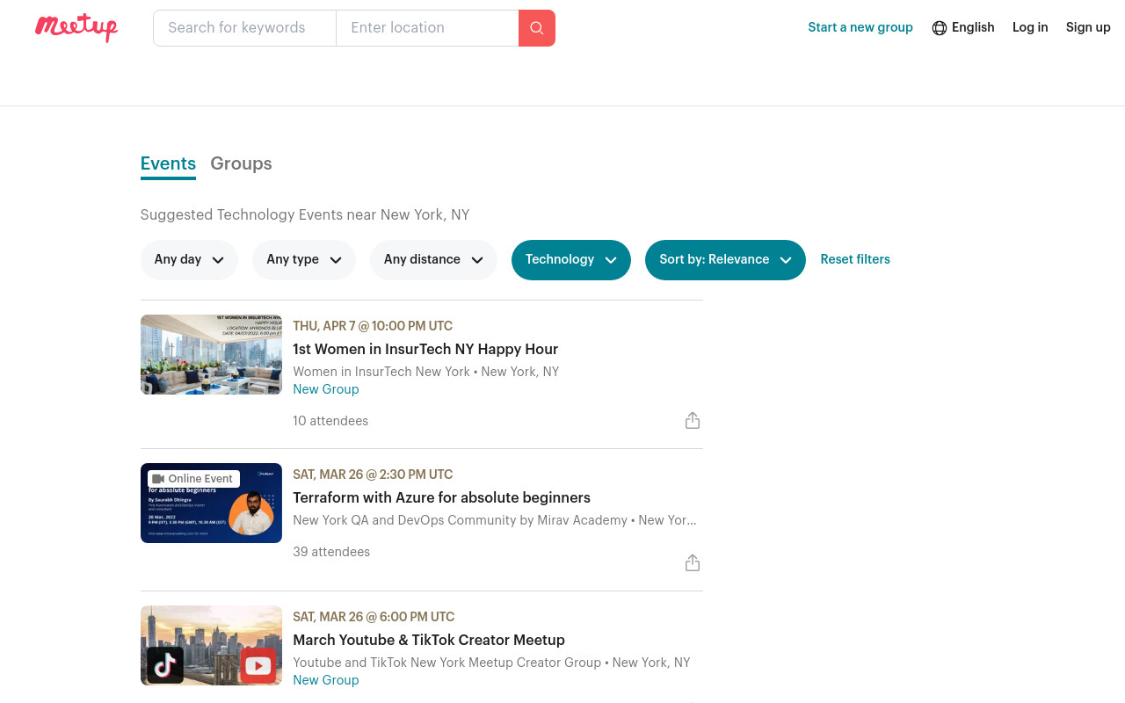Screen dimensions: 1125x703
Task: Click the red search magnifier button
Action: tap(537, 28)
